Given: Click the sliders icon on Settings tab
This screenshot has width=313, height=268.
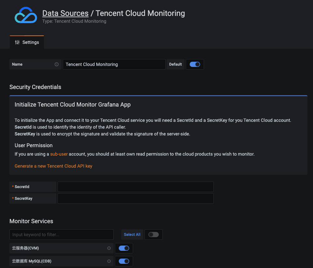Looking at the screenshot, I should click(17, 42).
